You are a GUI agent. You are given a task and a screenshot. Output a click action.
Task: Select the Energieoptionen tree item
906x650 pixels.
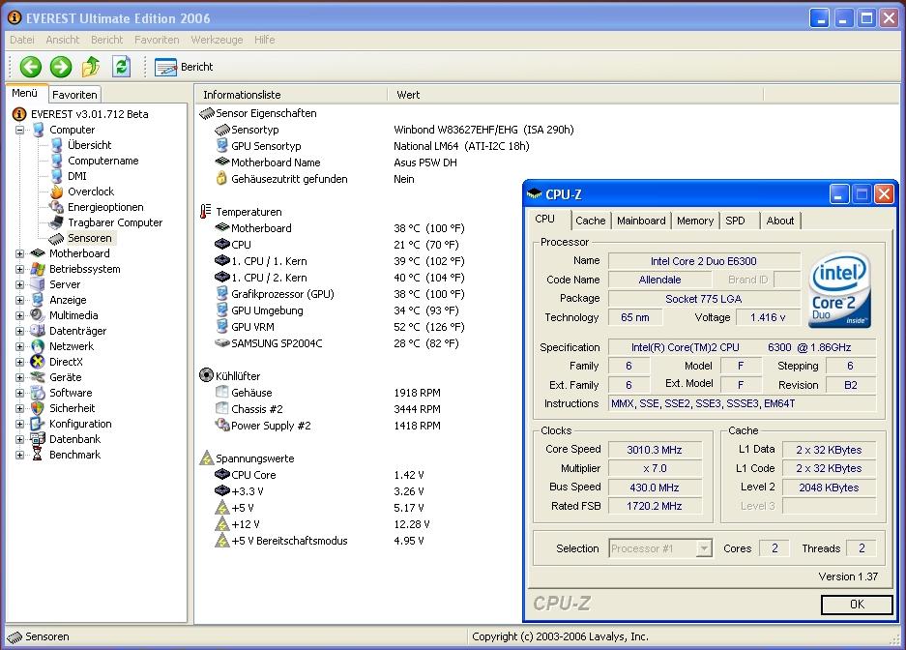click(105, 207)
